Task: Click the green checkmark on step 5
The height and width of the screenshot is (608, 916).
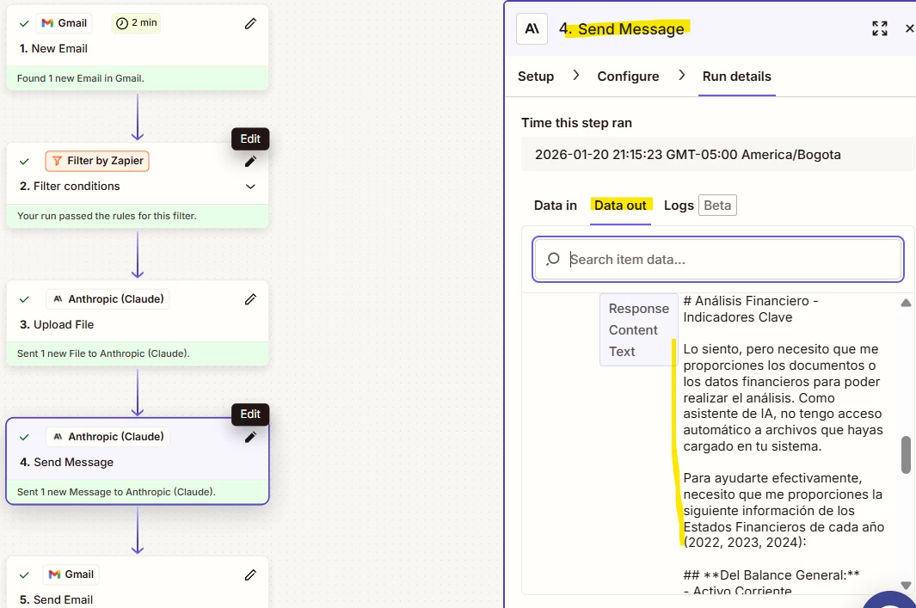Action: (x=24, y=574)
